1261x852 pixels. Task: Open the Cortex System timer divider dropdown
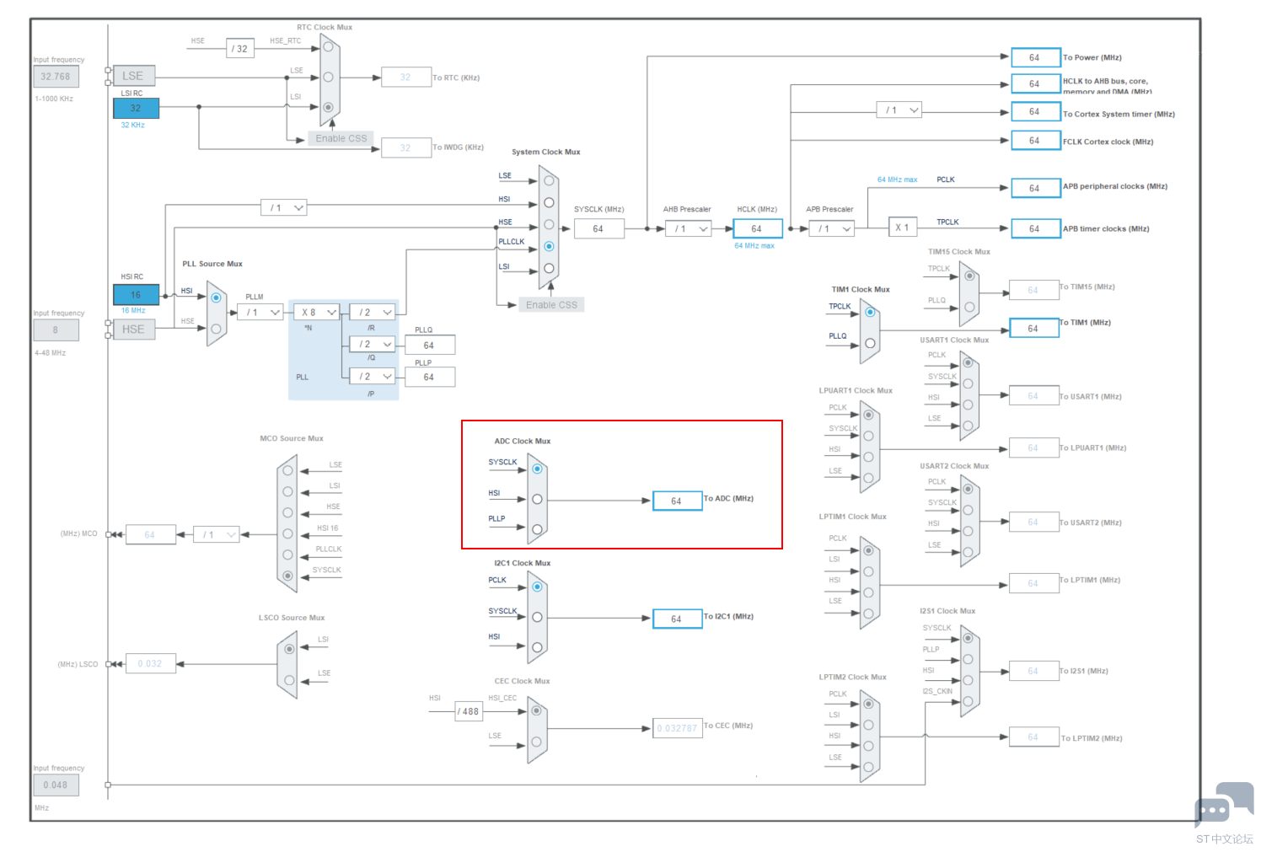coord(899,110)
